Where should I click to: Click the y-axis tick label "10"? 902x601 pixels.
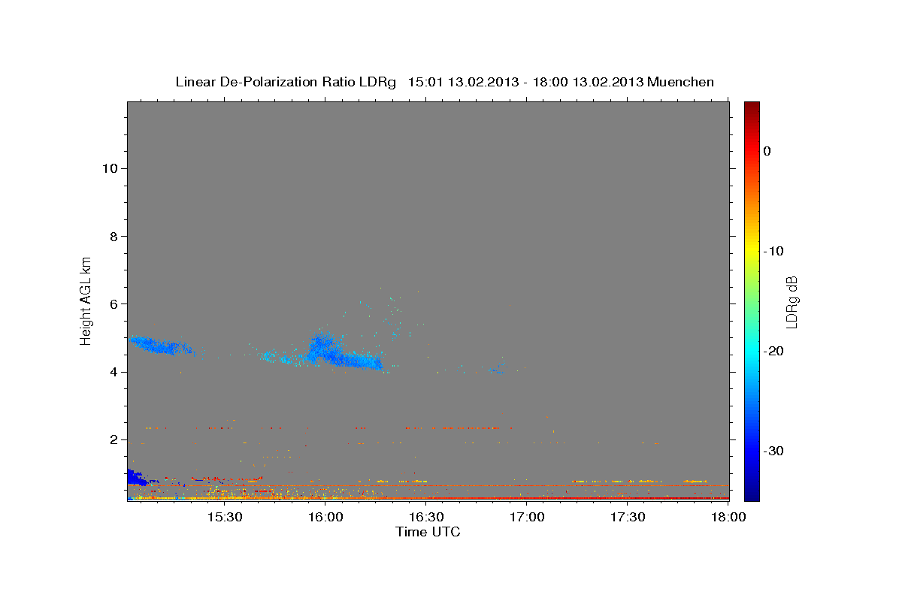coord(109,168)
